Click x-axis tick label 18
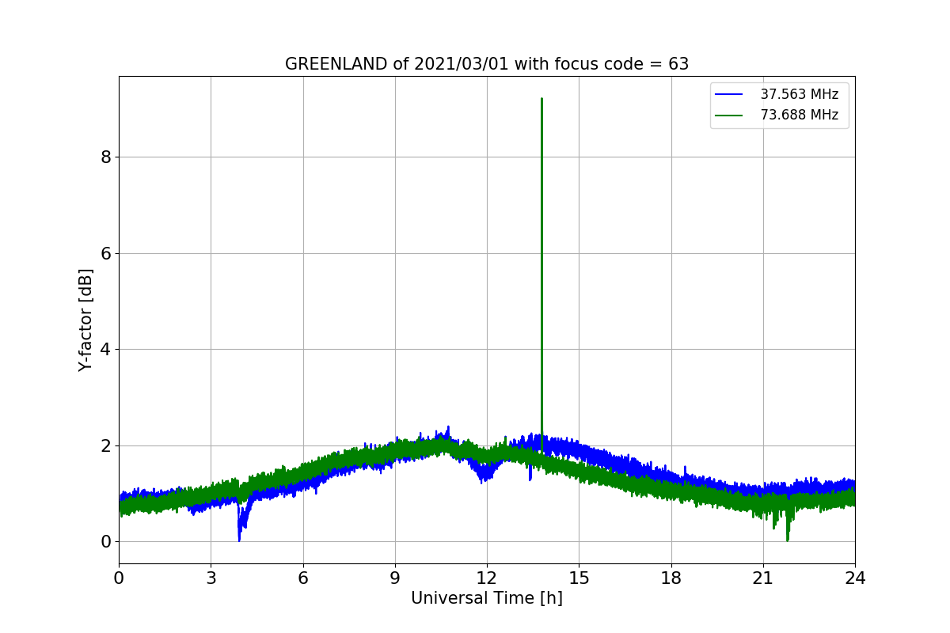The width and height of the screenshot is (950, 633). (x=671, y=578)
